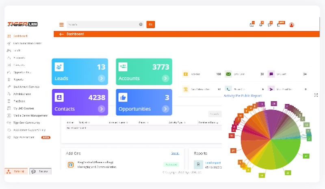Click the back arrow beside Dashboard title
Viewport: 325px width, 189px height.
click(61, 34)
